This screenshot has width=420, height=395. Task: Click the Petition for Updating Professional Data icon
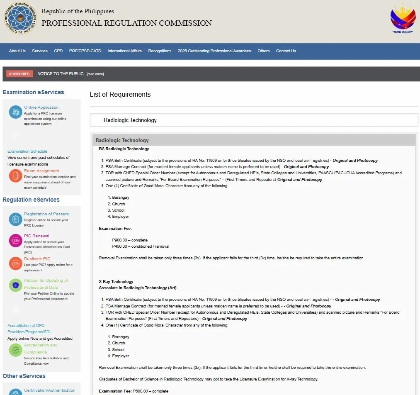pyautogui.click(x=15, y=285)
